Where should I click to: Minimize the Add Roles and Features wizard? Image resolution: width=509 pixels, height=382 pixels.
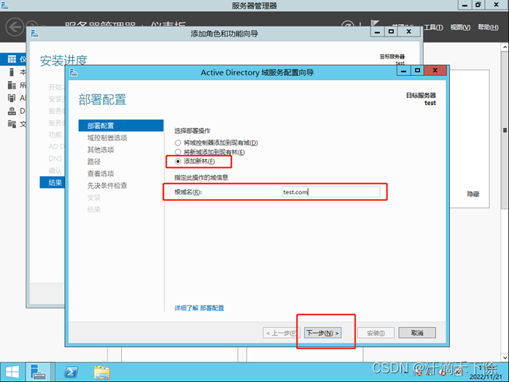tap(378, 31)
